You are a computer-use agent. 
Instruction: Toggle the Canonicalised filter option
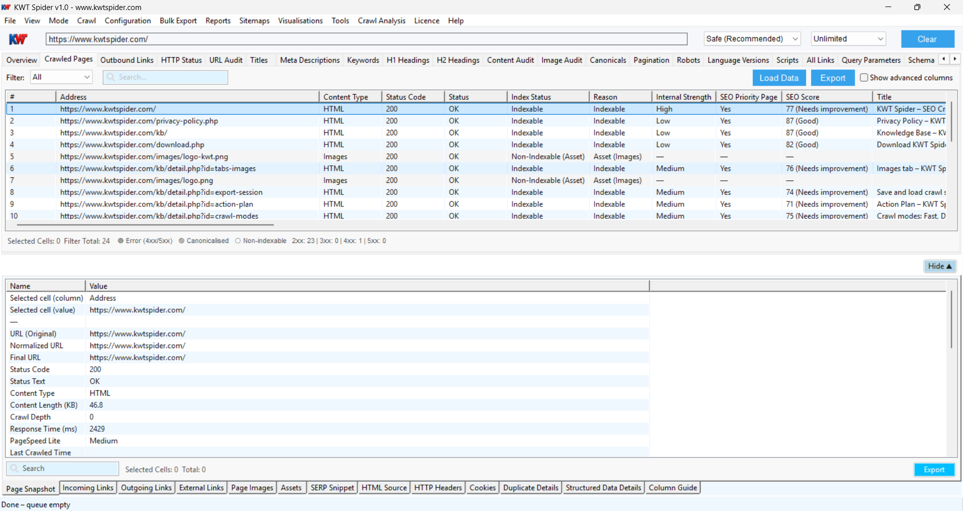[182, 240]
